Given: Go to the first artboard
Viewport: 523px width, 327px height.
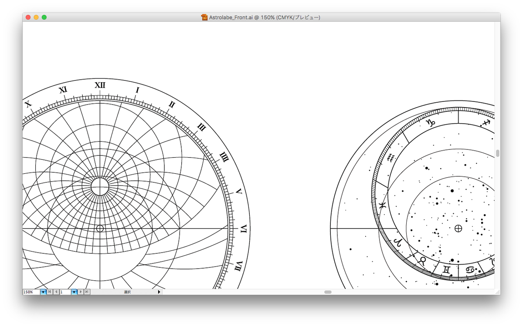Looking at the screenshot, I should (50, 292).
